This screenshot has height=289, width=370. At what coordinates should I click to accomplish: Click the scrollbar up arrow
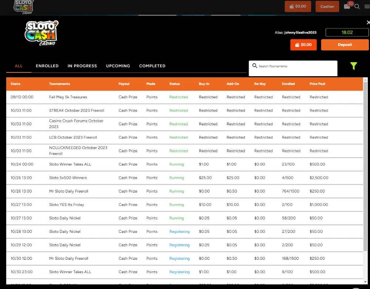click(x=365, y=80)
